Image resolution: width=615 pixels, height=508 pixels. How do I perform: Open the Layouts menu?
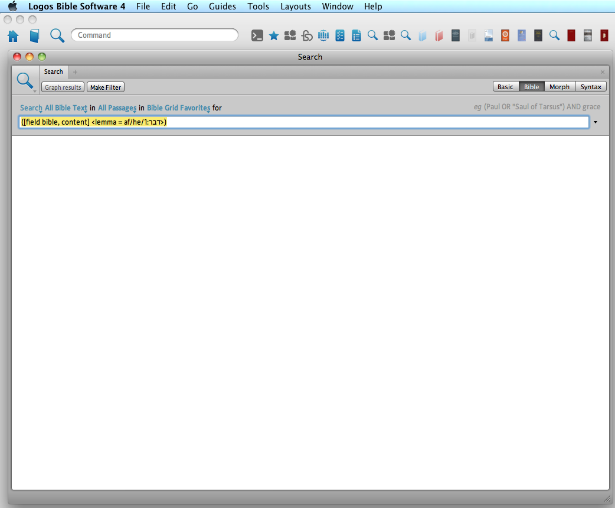pyautogui.click(x=295, y=6)
